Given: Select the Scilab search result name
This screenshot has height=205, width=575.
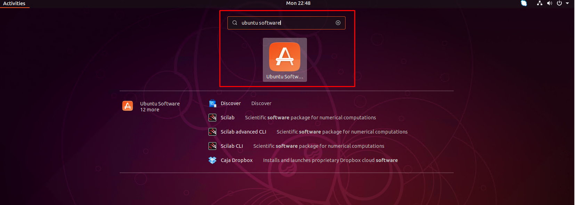Looking at the screenshot, I should coord(228,118).
